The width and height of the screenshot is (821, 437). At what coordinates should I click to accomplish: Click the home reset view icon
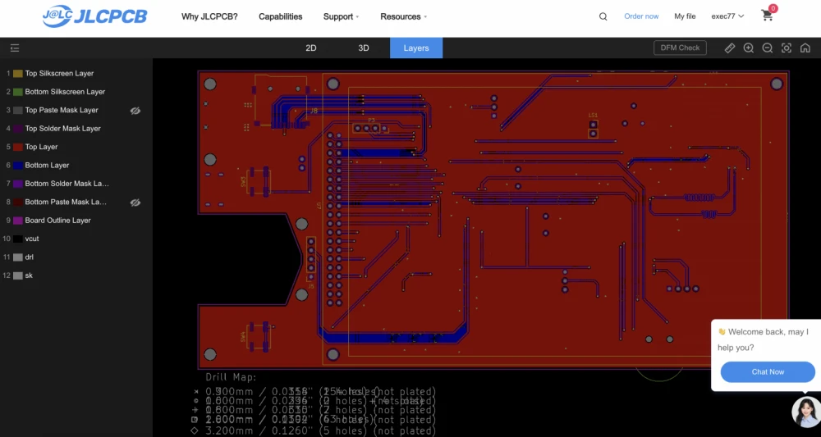click(x=805, y=48)
